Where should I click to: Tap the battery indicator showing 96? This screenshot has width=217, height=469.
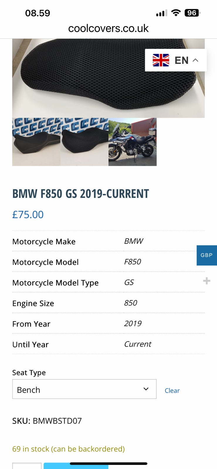coord(192,13)
